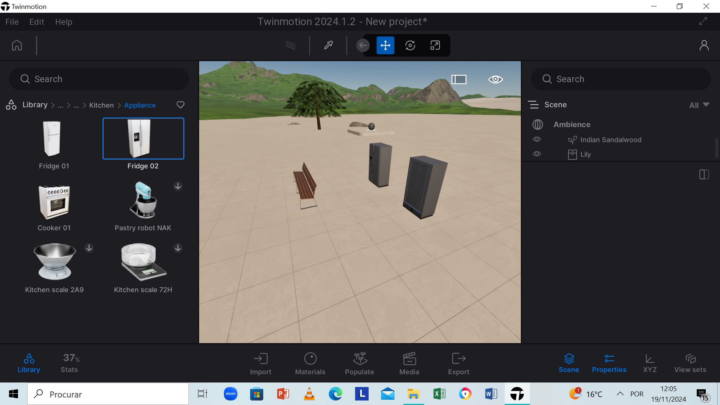Select the material picker eyedropper tool
Screen dimensions: 720x405
(x=328, y=45)
